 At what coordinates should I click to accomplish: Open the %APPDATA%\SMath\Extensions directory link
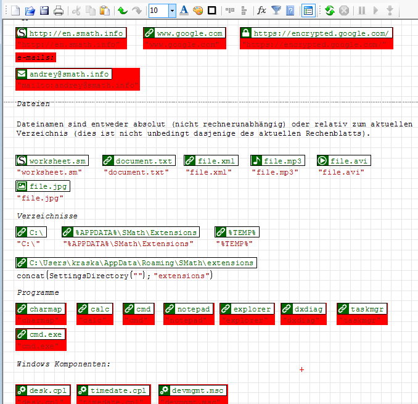[136, 233]
